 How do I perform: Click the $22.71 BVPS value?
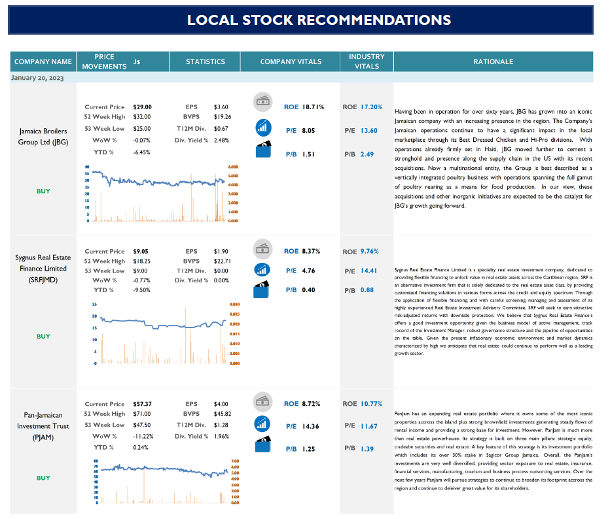click(223, 261)
